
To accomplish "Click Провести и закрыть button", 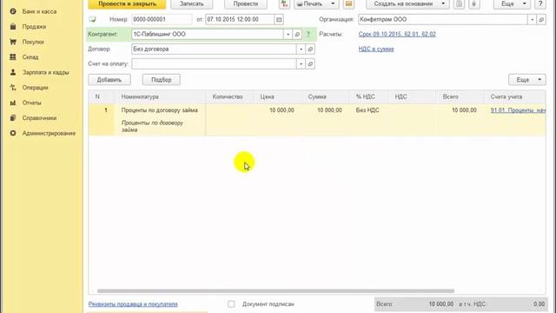I will [x=127, y=3].
